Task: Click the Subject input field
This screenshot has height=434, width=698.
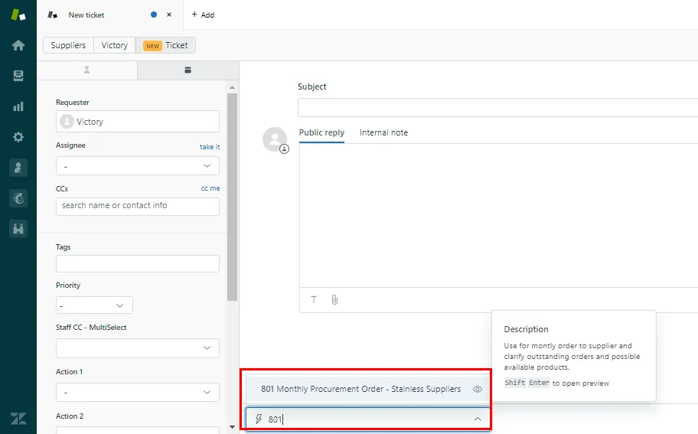Action: coord(497,108)
